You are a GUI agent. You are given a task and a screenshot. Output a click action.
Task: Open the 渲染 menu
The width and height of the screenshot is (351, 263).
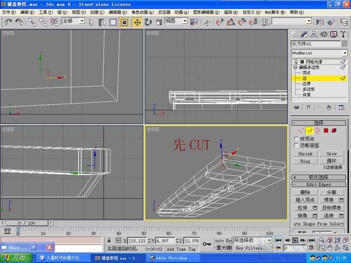(231, 12)
